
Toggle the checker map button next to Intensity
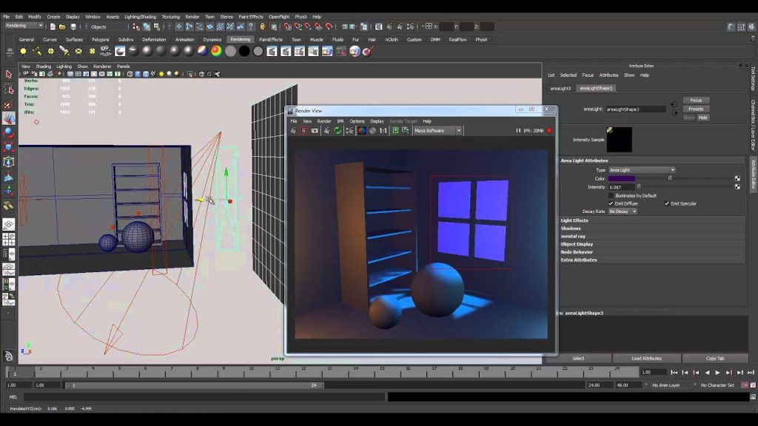click(x=737, y=186)
